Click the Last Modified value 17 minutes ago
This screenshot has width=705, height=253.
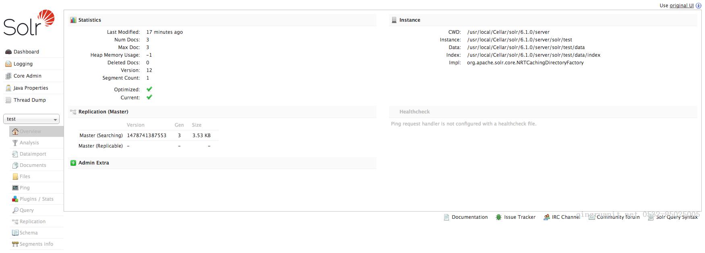pos(165,32)
